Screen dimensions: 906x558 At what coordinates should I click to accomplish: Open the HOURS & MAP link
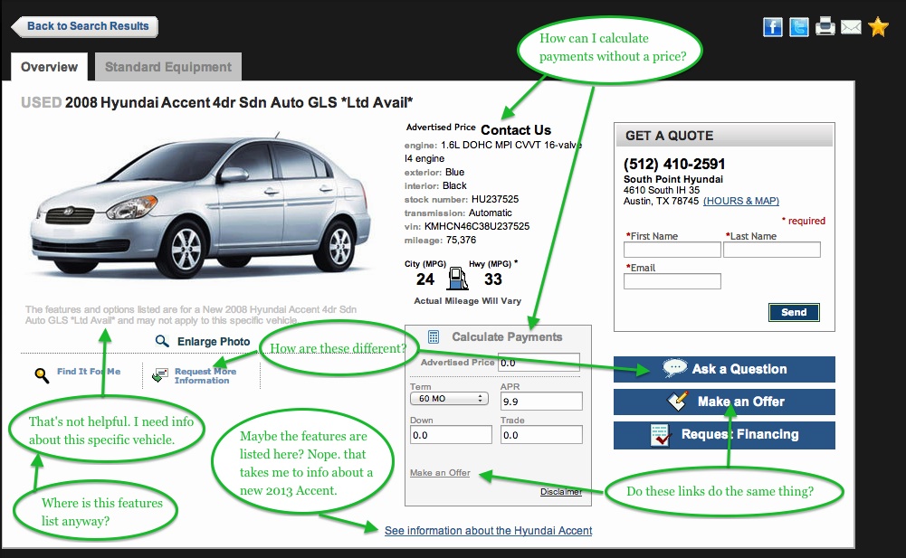(x=740, y=201)
